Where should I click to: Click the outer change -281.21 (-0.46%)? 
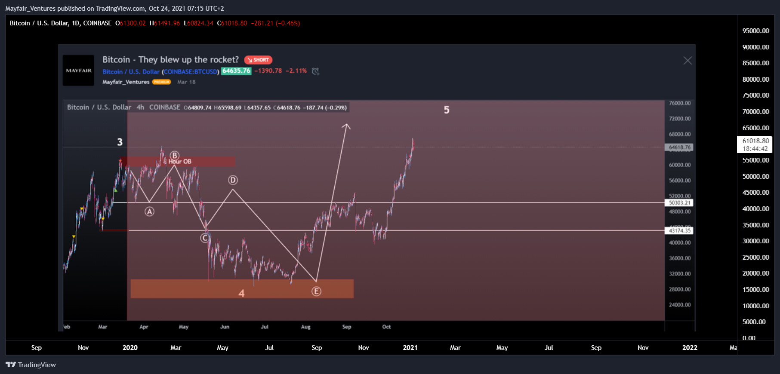276,23
